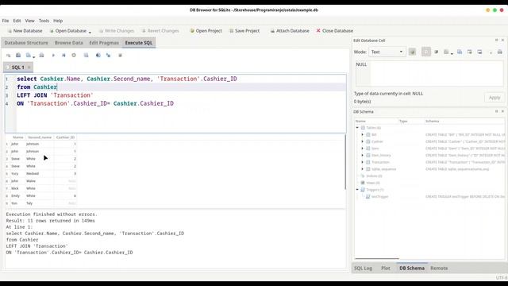
Task: Open the Mode Text combo box
Action: [x=387, y=52]
